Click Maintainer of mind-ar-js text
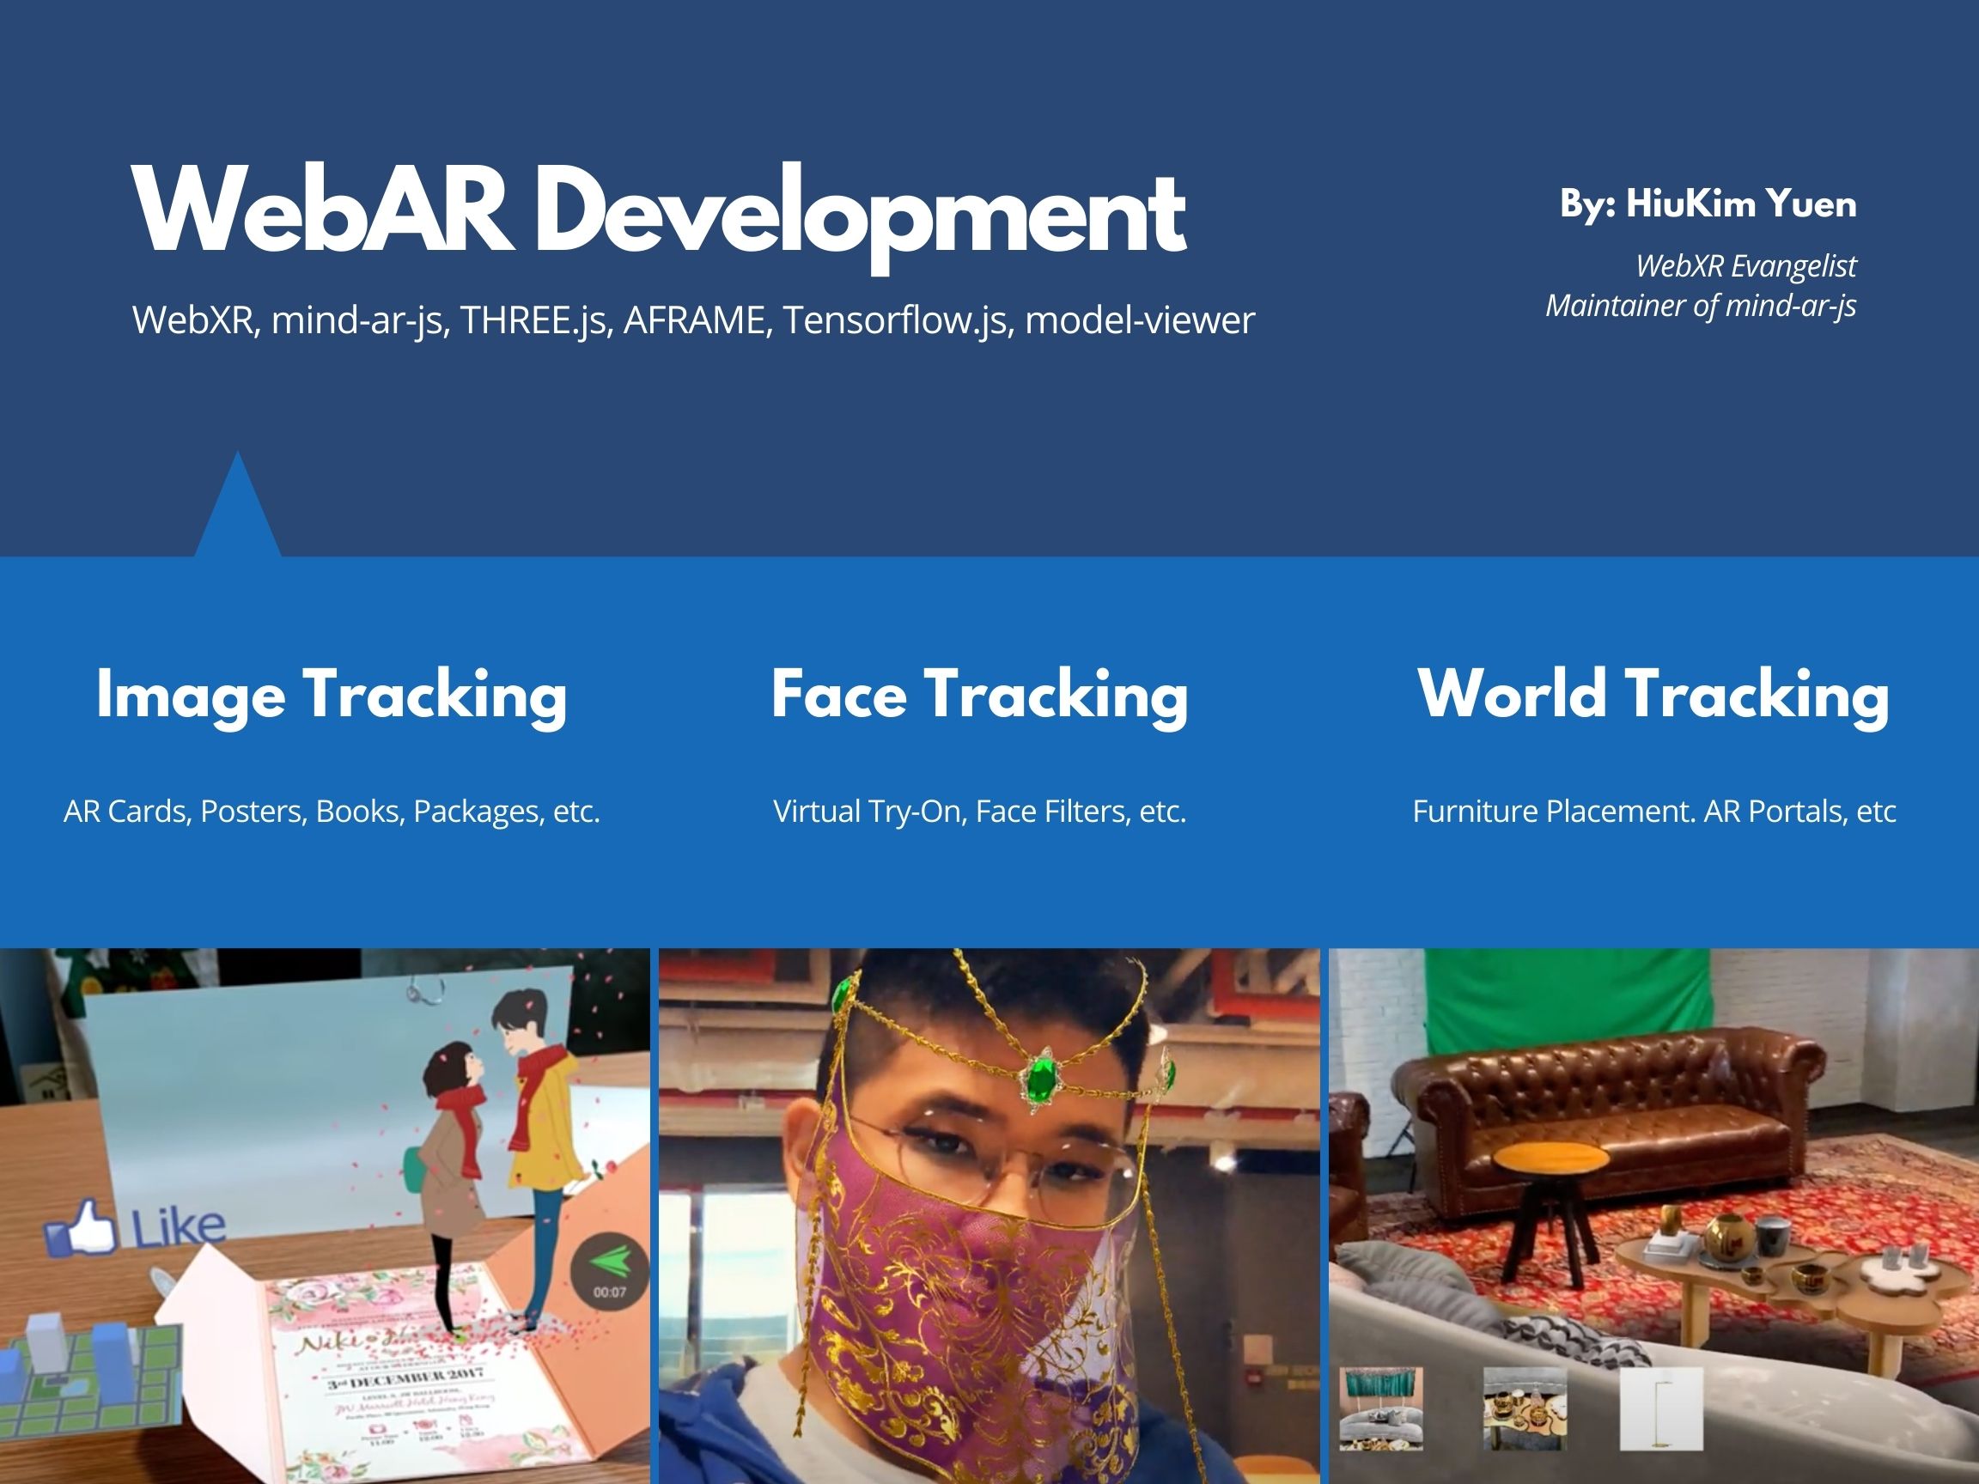The height and width of the screenshot is (1484, 1979). pyautogui.click(x=1700, y=306)
